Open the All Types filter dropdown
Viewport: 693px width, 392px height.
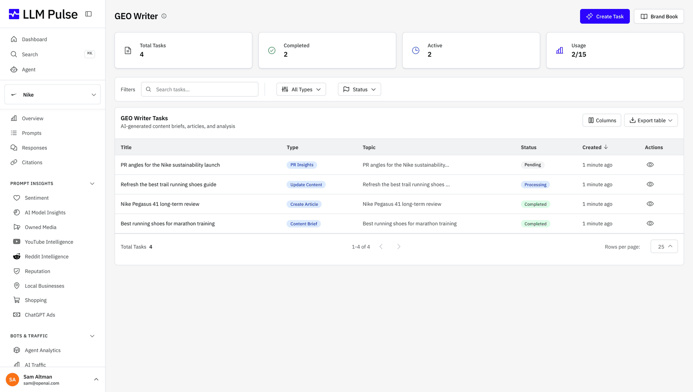[301, 89]
